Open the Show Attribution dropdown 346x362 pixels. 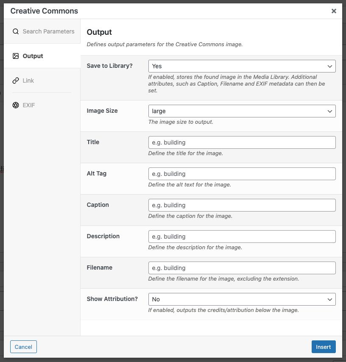[242, 299]
